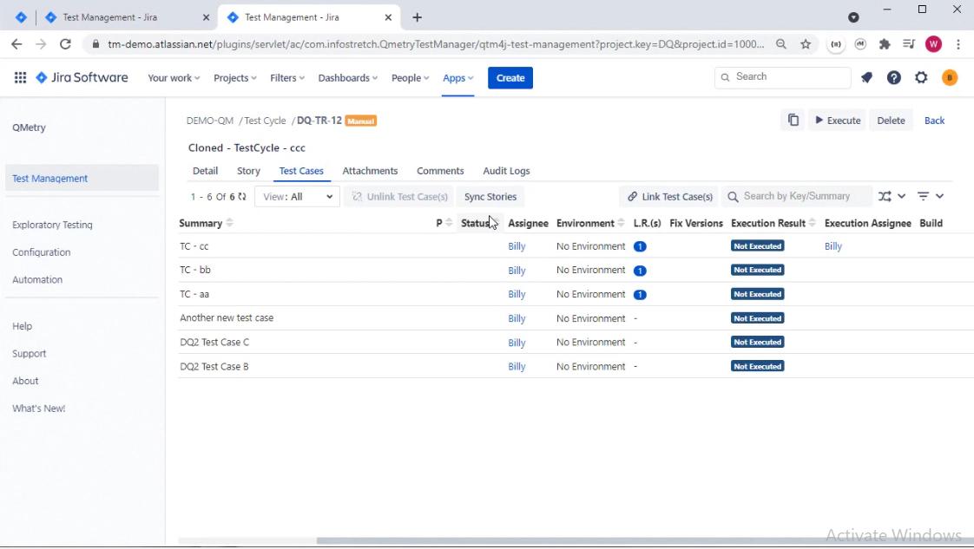Open the View: All dropdown
The width and height of the screenshot is (974, 549).
(297, 197)
